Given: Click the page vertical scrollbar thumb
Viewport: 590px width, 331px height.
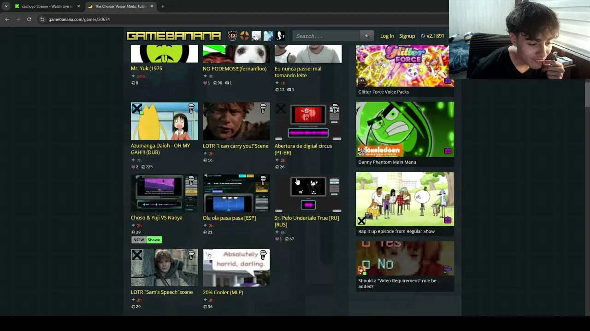Looking at the screenshot, I should pos(587,94).
